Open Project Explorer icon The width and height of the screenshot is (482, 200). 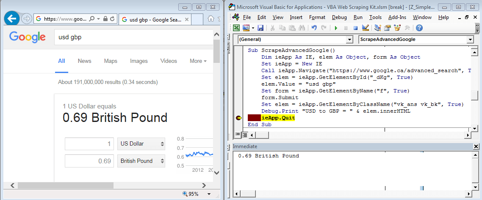coord(378,28)
